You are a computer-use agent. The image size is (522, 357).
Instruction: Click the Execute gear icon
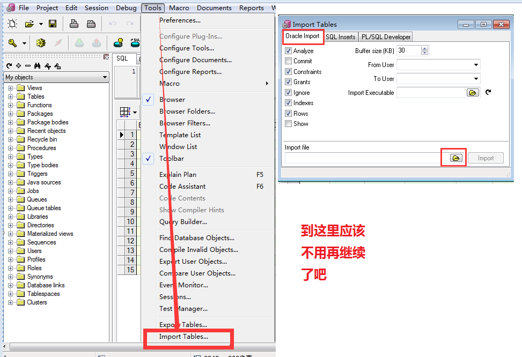click(x=41, y=43)
